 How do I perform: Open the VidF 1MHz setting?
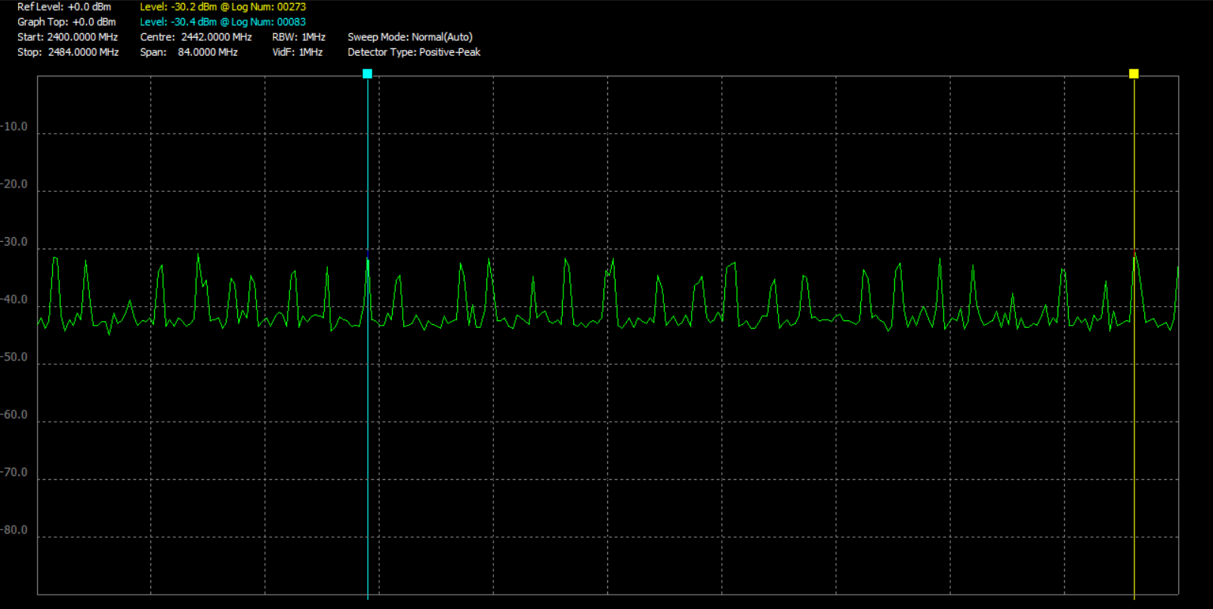tap(298, 52)
